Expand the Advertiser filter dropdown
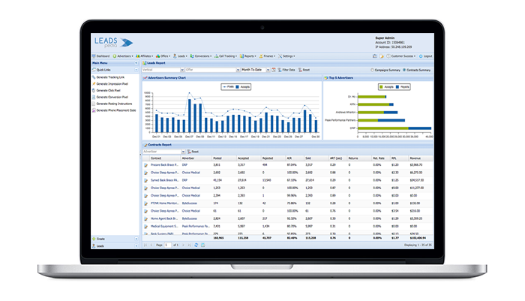525x301 pixels. 183,152
